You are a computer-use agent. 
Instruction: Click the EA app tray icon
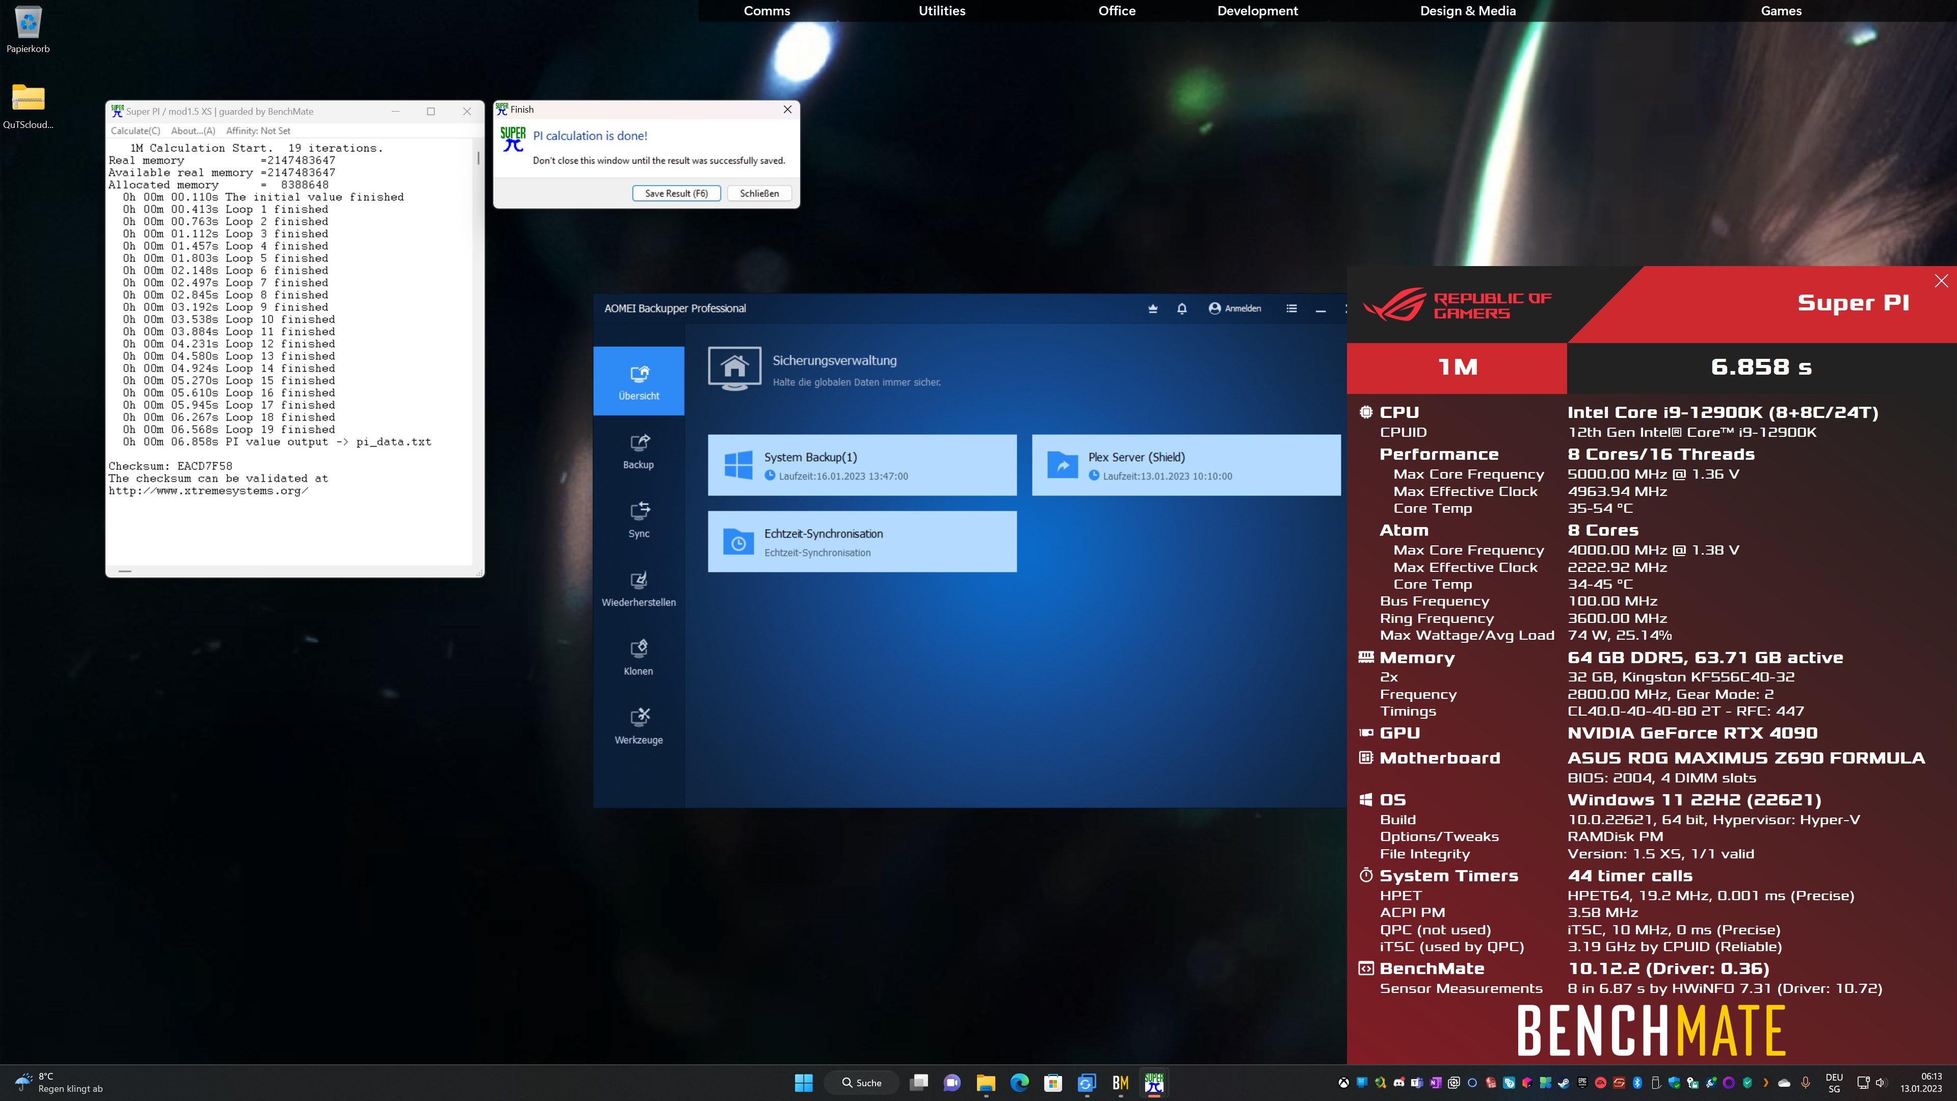click(1601, 1083)
